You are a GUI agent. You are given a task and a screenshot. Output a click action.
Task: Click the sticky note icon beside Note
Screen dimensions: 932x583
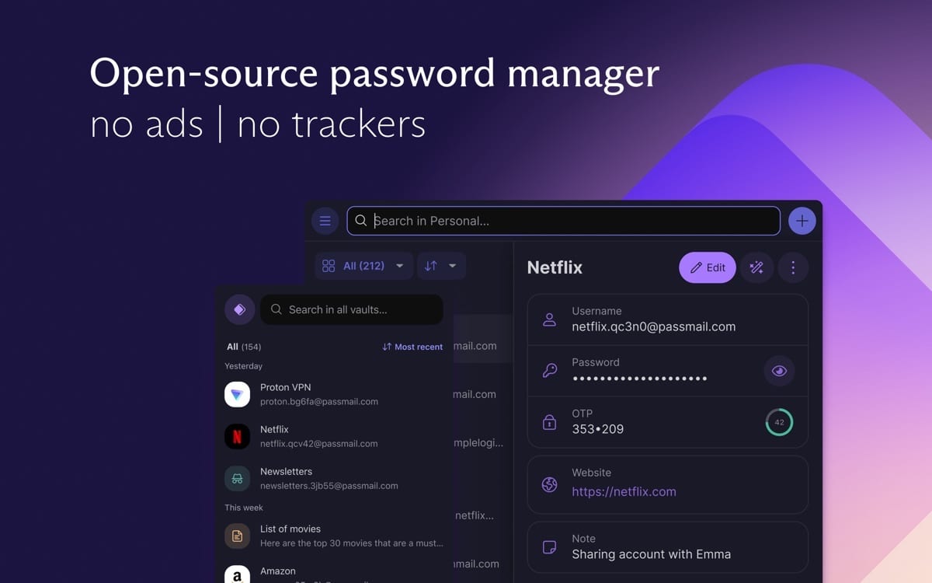coord(550,547)
